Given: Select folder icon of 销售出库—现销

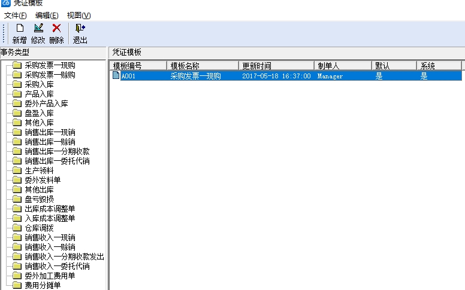Looking at the screenshot, I should [x=17, y=132].
